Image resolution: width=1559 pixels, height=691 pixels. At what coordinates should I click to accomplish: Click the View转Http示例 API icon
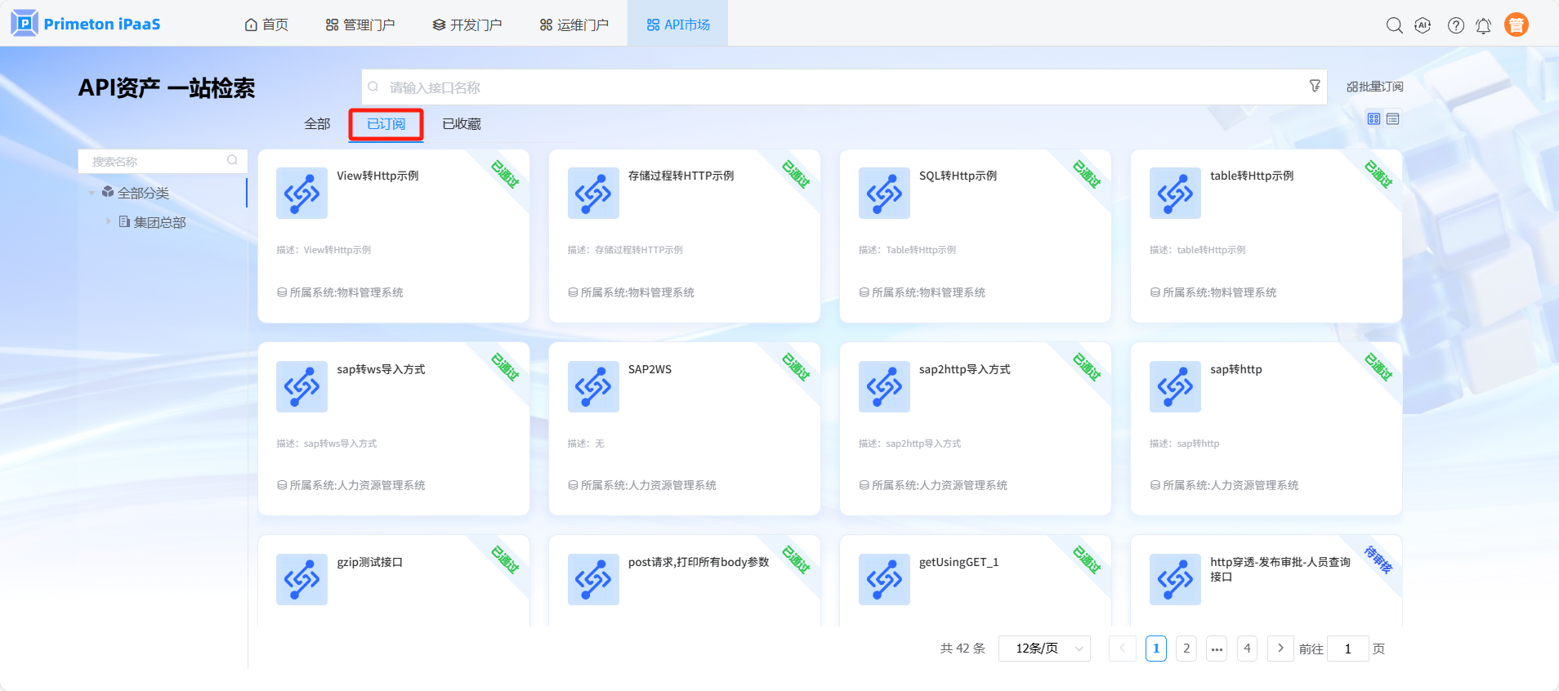pos(302,193)
